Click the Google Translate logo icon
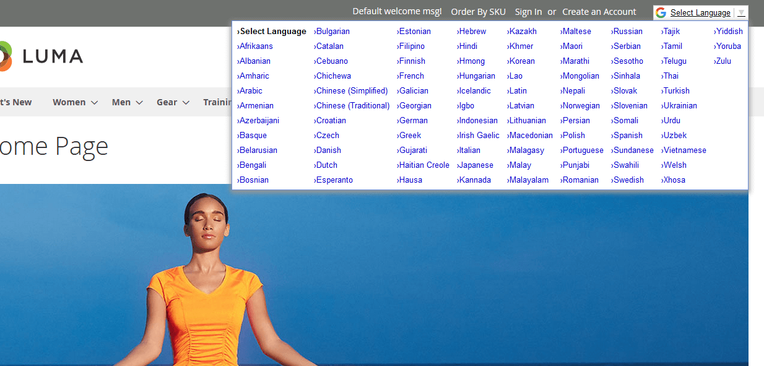This screenshot has height=366, width=764. pyautogui.click(x=661, y=12)
